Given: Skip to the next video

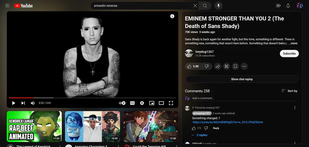Looking at the screenshot, I should pyautogui.click(x=23, y=103).
